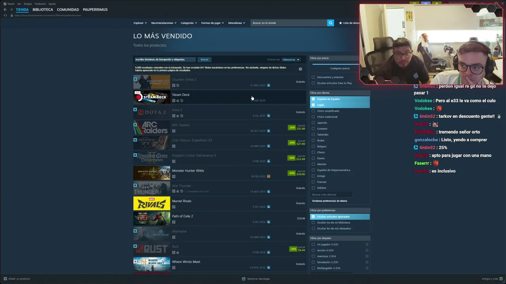Click the plus icon for Añadir un producto

(x=5, y=279)
